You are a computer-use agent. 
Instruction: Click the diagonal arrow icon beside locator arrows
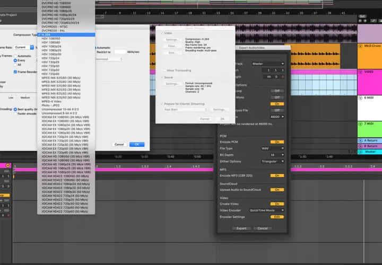coord(373,21)
